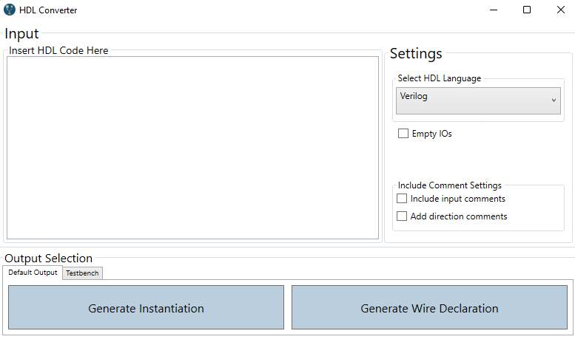The height and width of the screenshot is (359, 575).
Task: Click the 'Empty IOs' label text
Action: pyautogui.click(x=431, y=134)
